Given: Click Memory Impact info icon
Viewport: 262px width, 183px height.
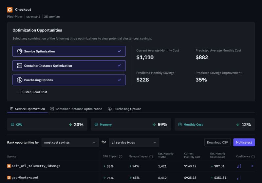Looking at the screenshot, I should pos(151,157).
